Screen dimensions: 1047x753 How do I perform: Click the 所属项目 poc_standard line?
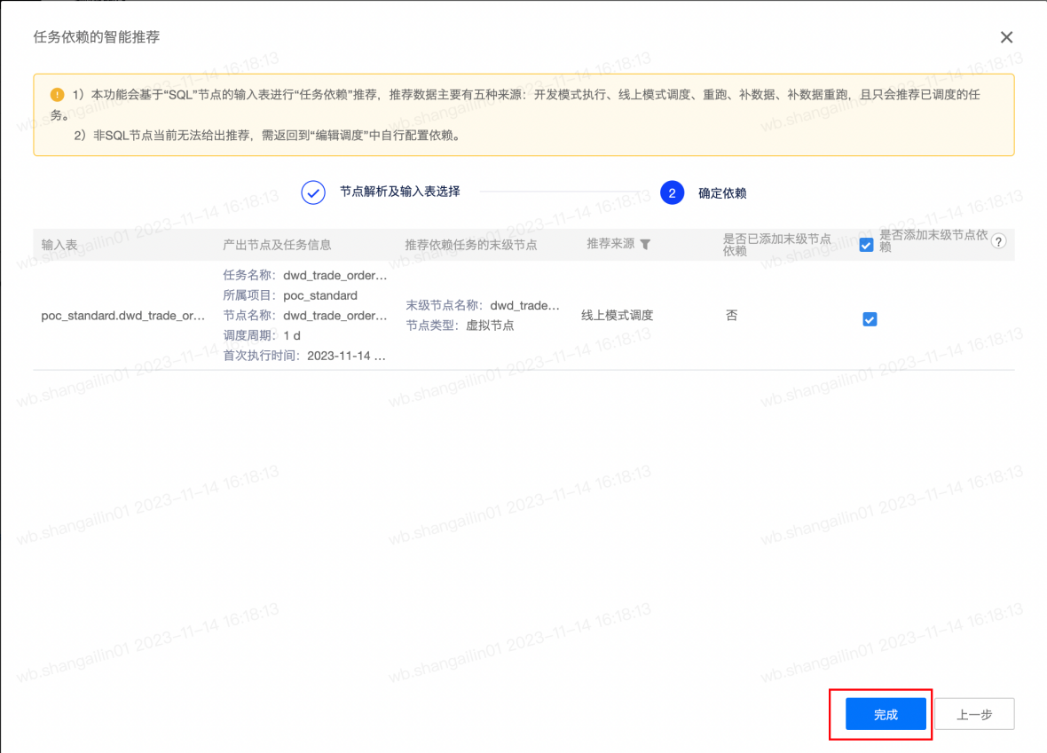290,295
